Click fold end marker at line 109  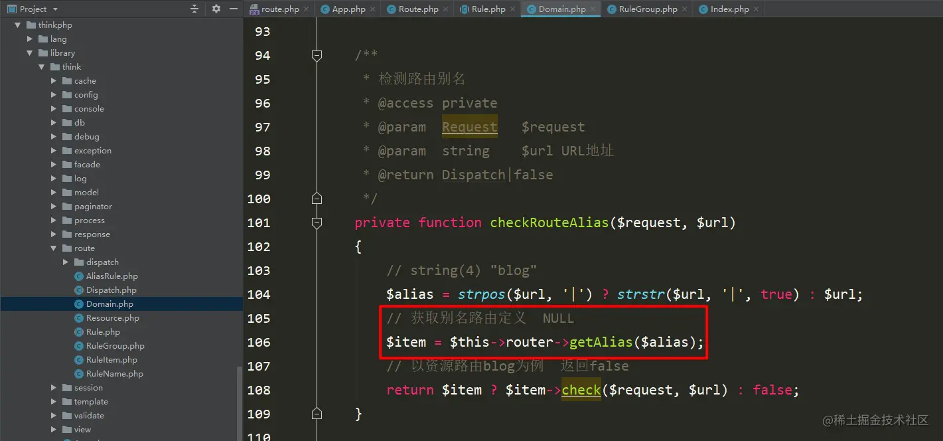click(317, 414)
